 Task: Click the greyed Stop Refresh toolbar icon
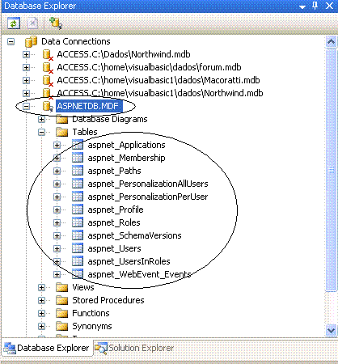click(32, 23)
